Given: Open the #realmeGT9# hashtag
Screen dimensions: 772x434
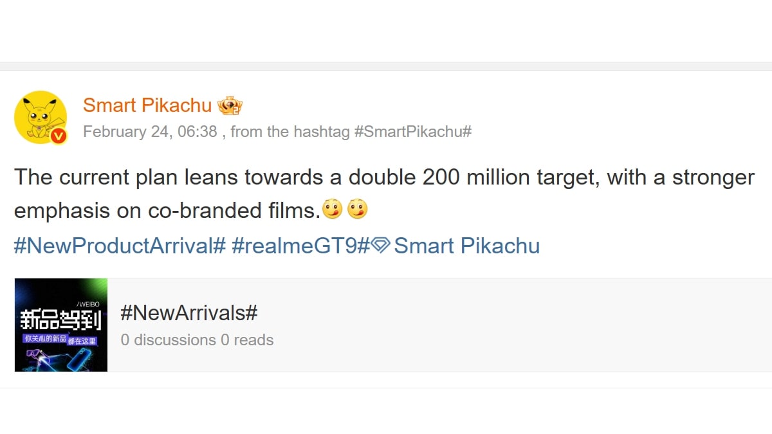Looking at the screenshot, I should 301,246.
